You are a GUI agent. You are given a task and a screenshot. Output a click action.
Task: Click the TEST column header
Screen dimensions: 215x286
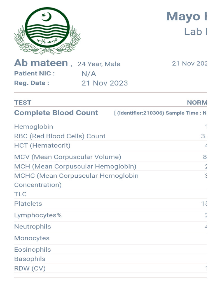(x=23, y=103)
